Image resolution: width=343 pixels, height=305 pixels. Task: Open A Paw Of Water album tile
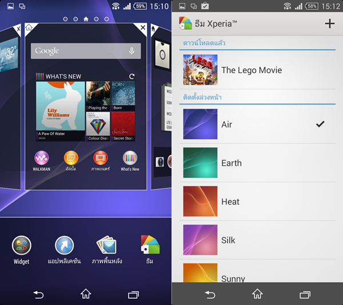pyautogui.click(x=61, y=111)
